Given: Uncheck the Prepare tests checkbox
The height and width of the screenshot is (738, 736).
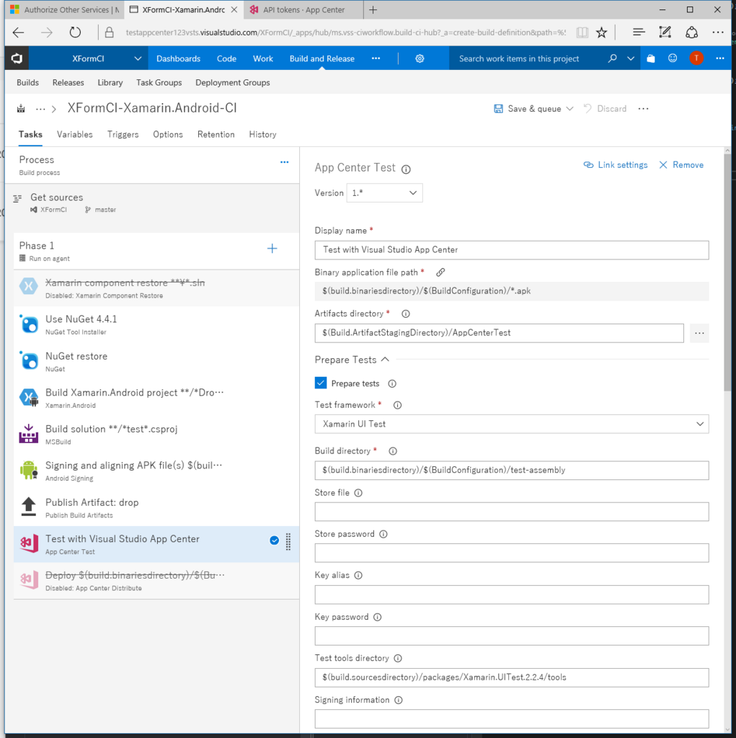Looking at the screenshot, I should (321, 383).
